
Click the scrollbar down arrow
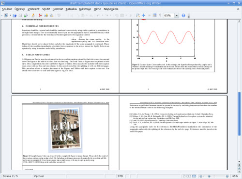(239, 162)
